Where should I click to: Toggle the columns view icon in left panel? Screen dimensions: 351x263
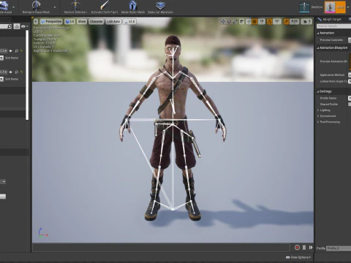[17, 26]
